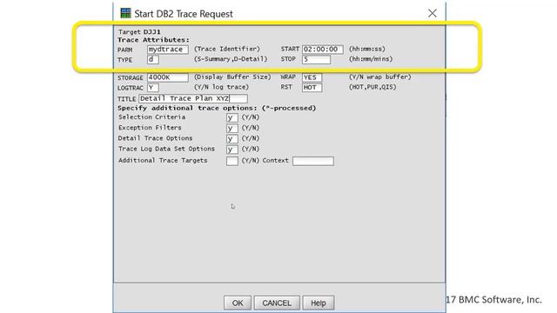The width and height of the screenshot is (557, 313).
Task: Click the RST field showing HOT
Action: (312, 87)
